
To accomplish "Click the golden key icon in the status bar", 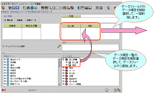I will (x=119, y=90).
